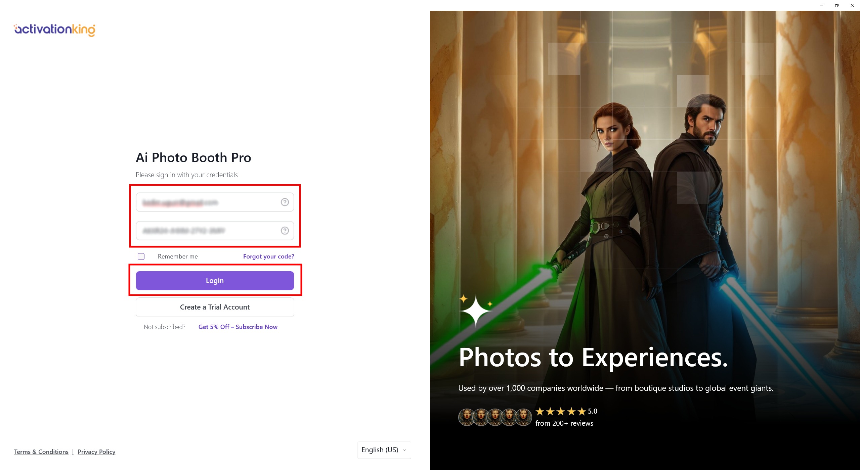Click Create a Trial Account button
This screenshot has height=470, width=860.
pos(215,307)
